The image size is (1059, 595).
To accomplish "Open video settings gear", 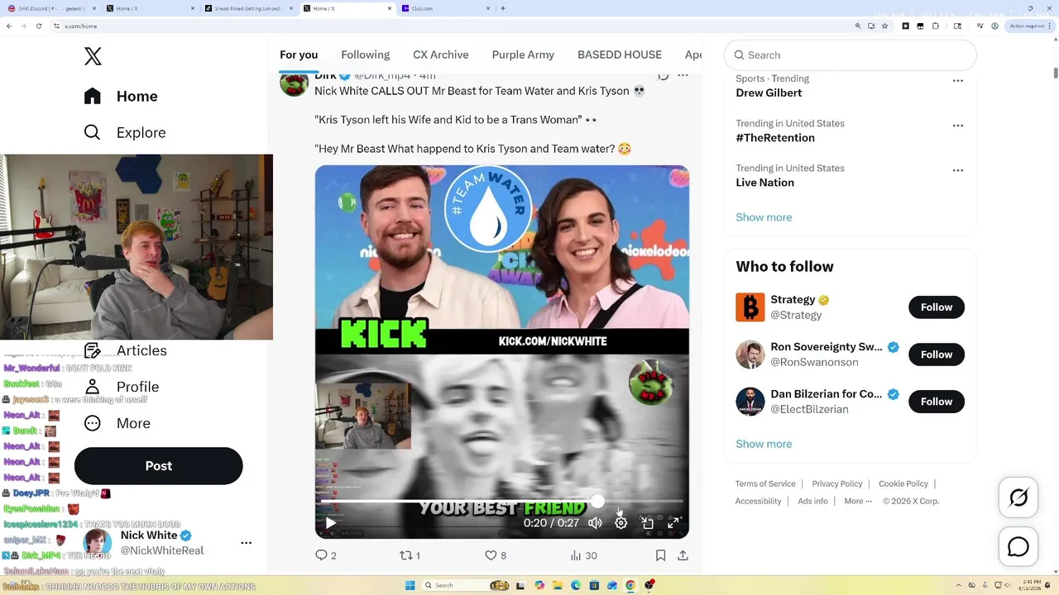I will pos(621,522).
